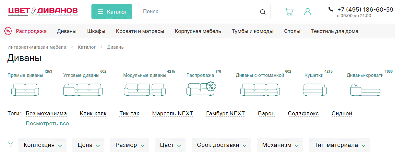Open the Распродажа menu item
This screenshot has height=154, width=395.
tap(31, 31)
